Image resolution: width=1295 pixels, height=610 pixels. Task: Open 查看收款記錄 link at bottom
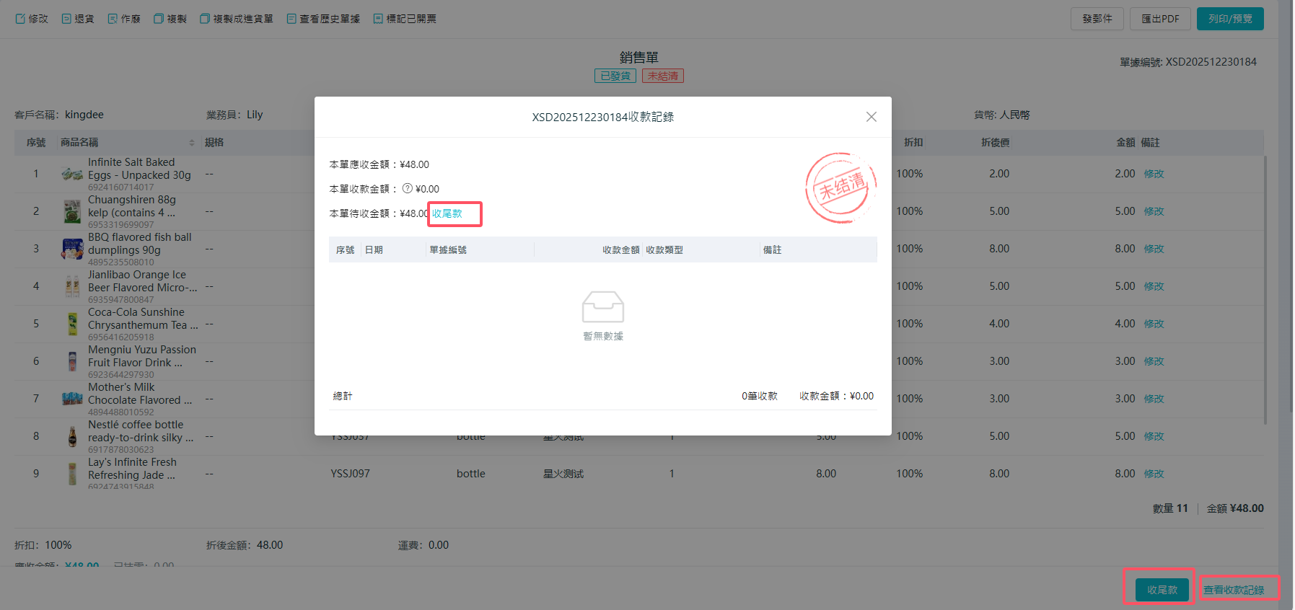(1233, 590)
